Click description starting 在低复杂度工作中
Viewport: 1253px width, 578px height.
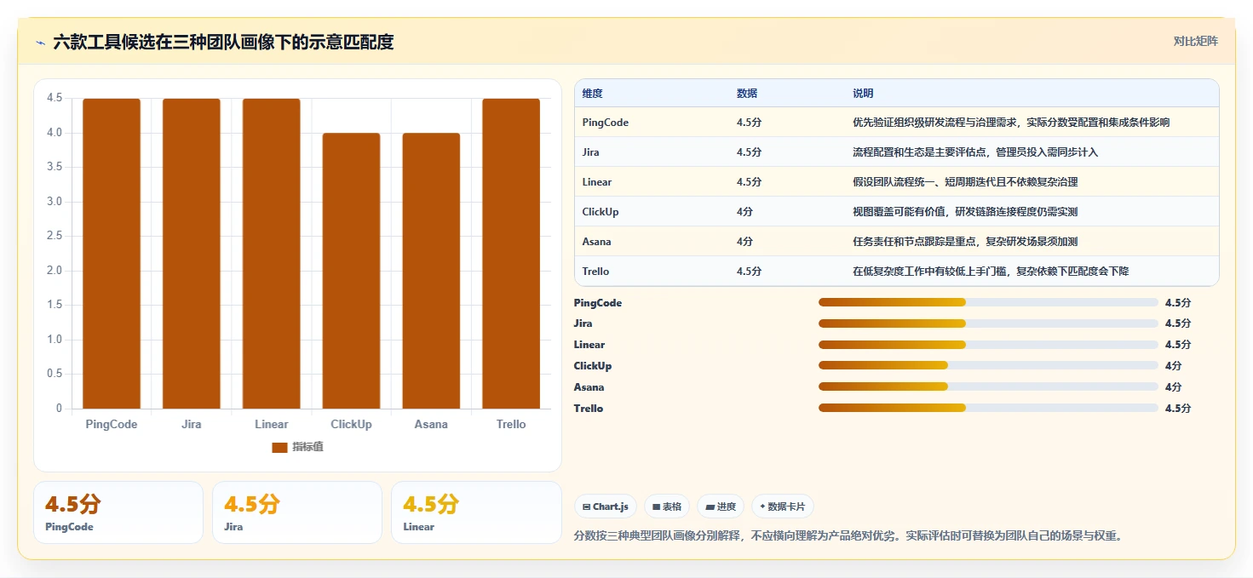click(991, 272)
